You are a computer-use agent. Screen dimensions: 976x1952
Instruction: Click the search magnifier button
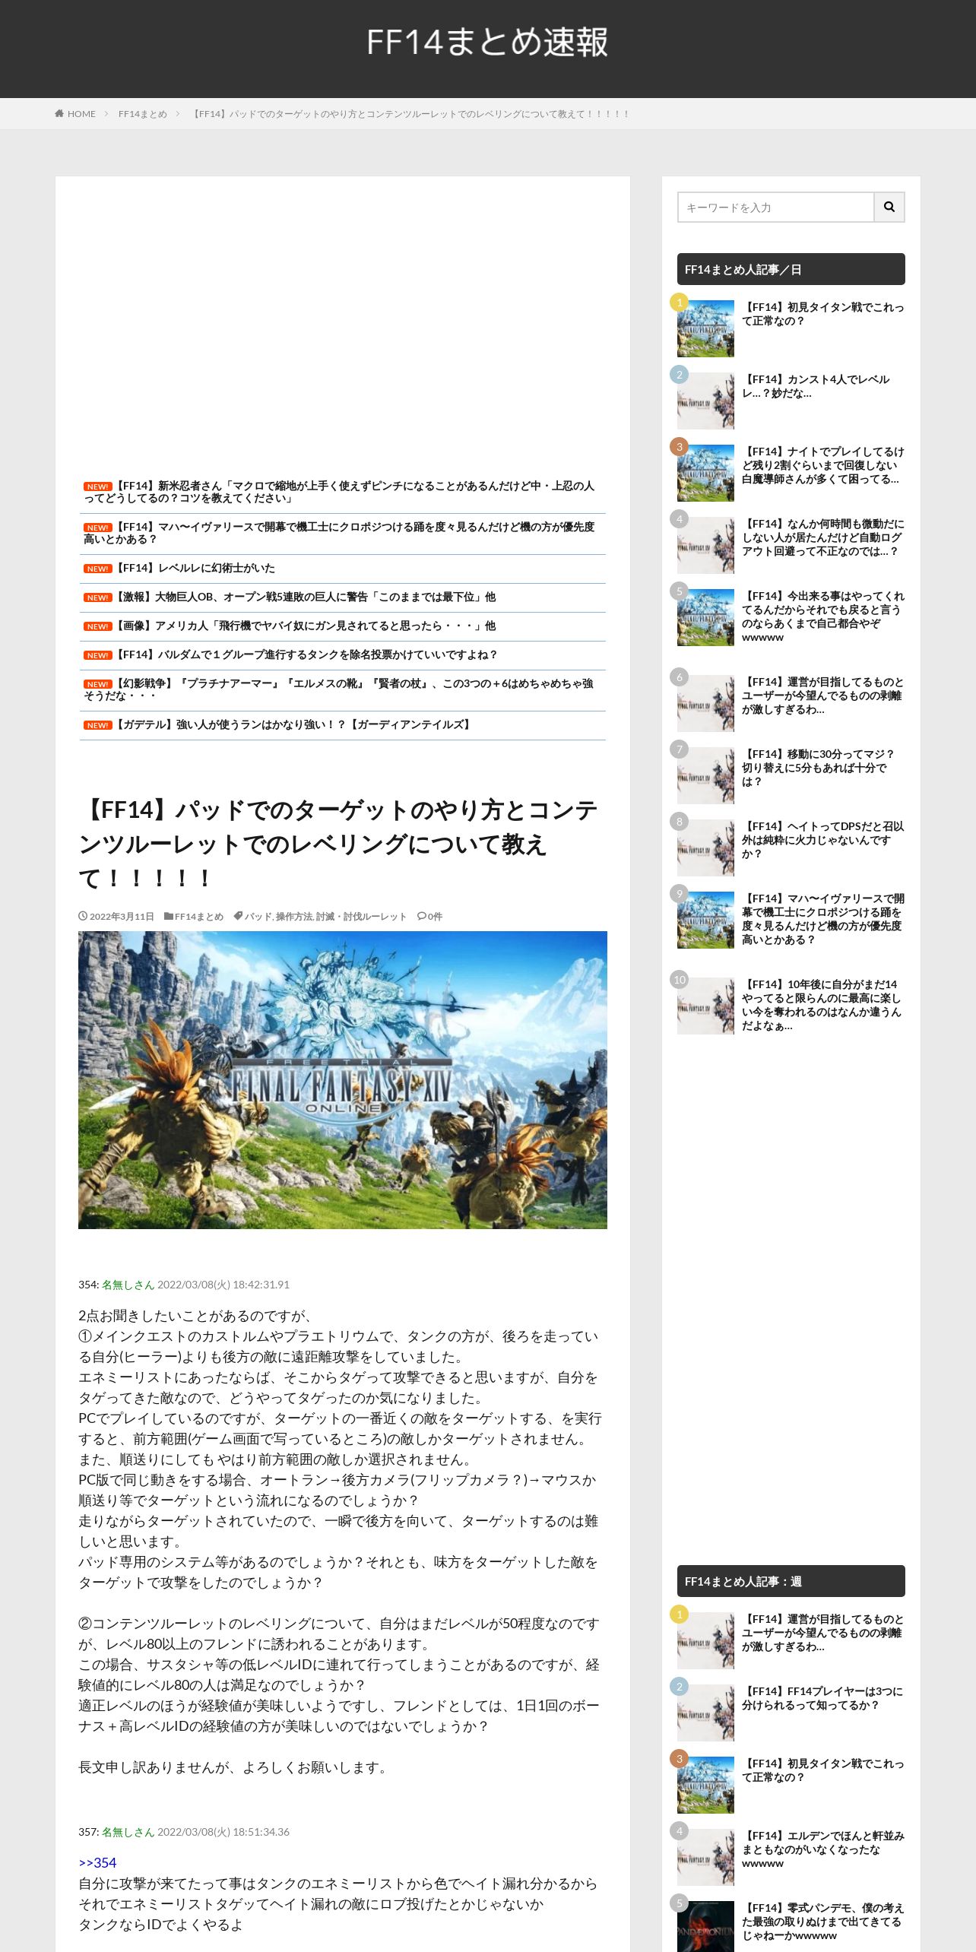coord(889,207)
